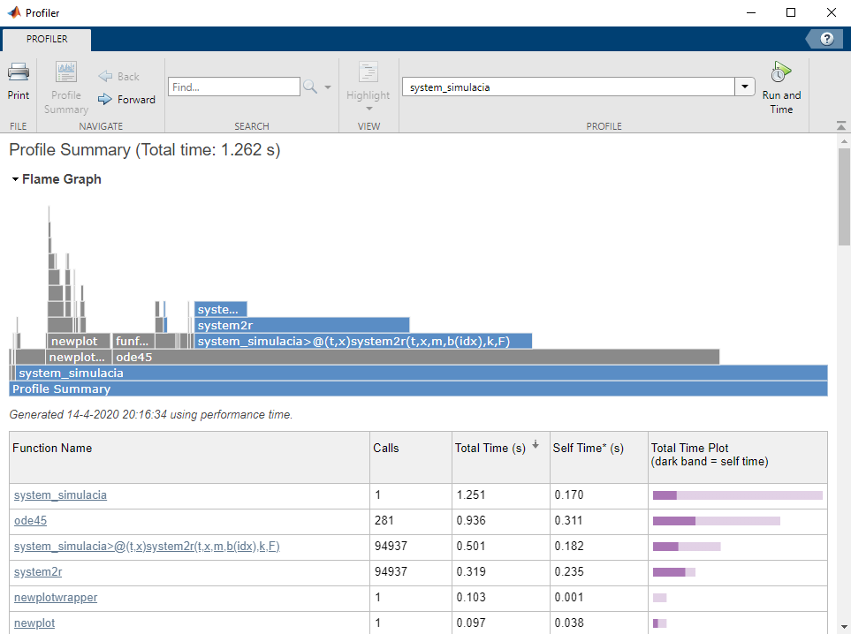The width and height of the screenshot is (851, 634).
Task: Click the funf... flame graph block
Action: [x=133, y=341]
